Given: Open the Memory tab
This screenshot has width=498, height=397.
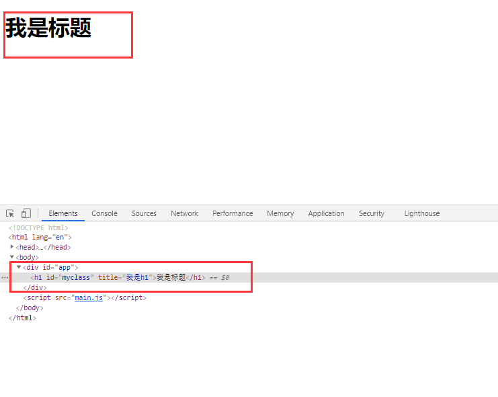Looking at the screenshot, I should [280, 213].
